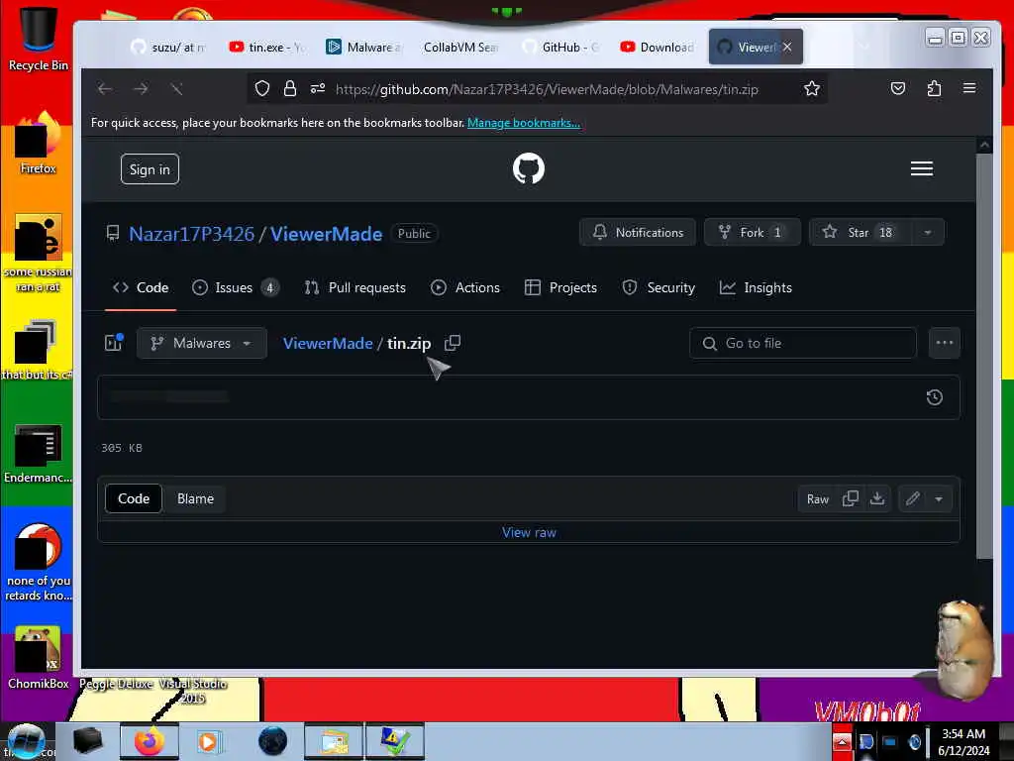Download the raw tin.zip file
This screenshot has width=1014, height=761.
(x=877, y=499)
